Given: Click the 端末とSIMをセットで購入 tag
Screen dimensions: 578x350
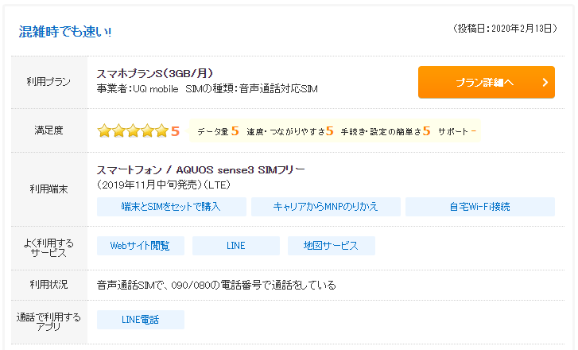Looking at the screenshot, I should (x=172, y=207).
